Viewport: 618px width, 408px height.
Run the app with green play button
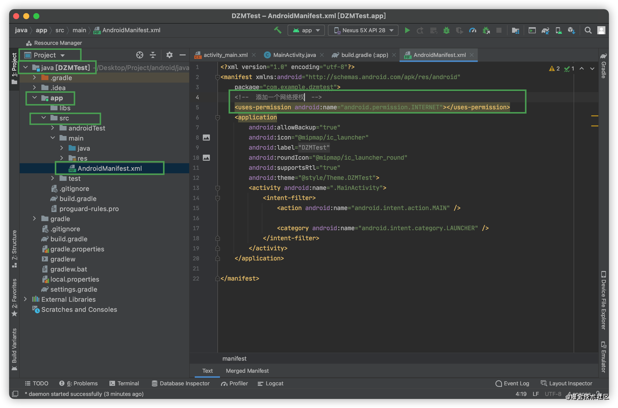tap(407, 30)
